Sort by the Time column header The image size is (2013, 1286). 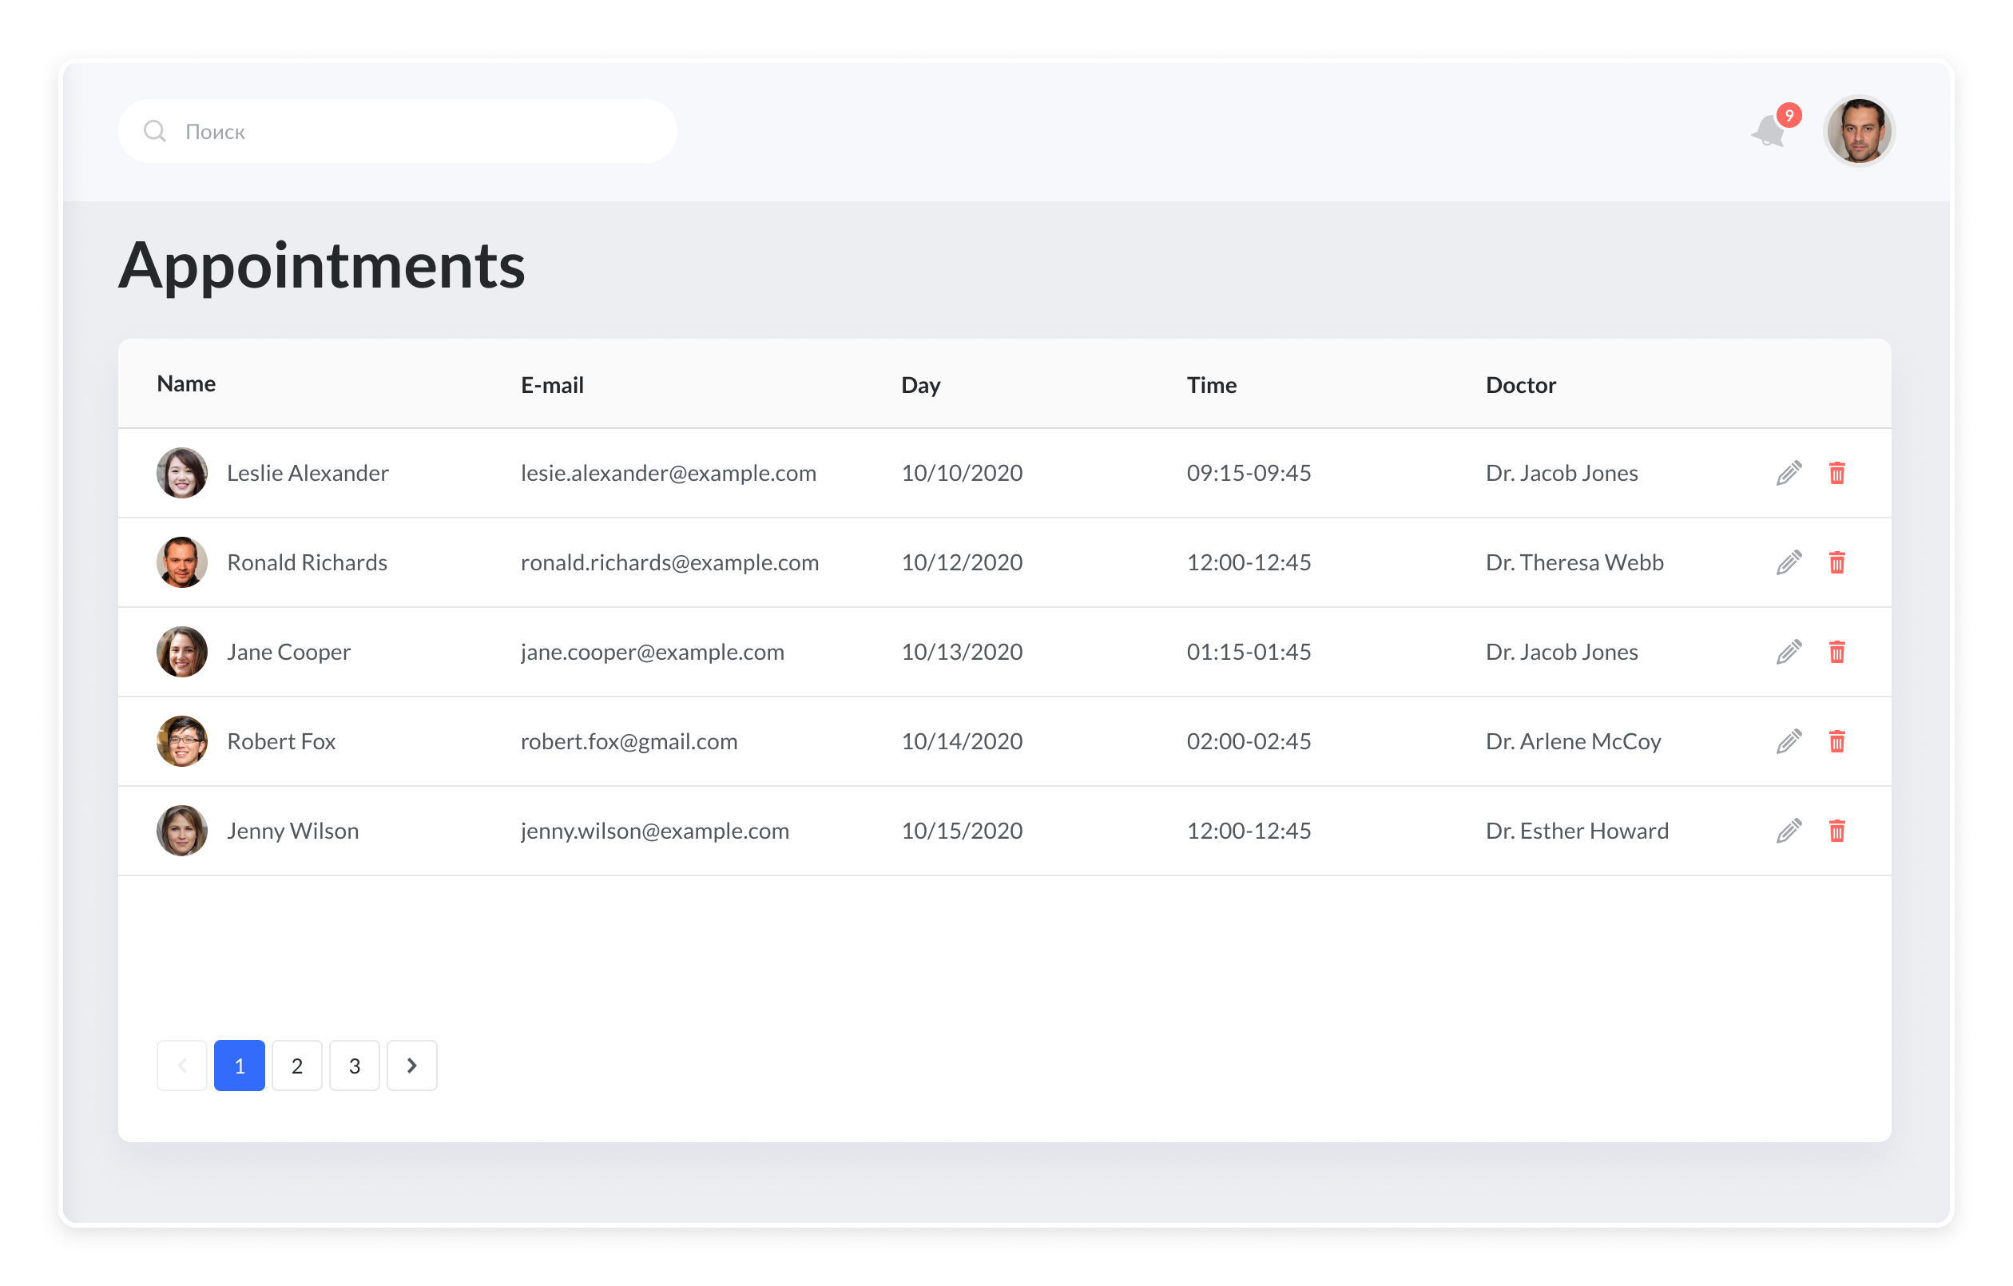coord(1211,386)
